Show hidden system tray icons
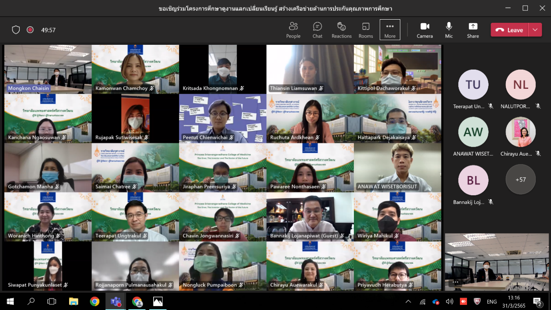 408,302
